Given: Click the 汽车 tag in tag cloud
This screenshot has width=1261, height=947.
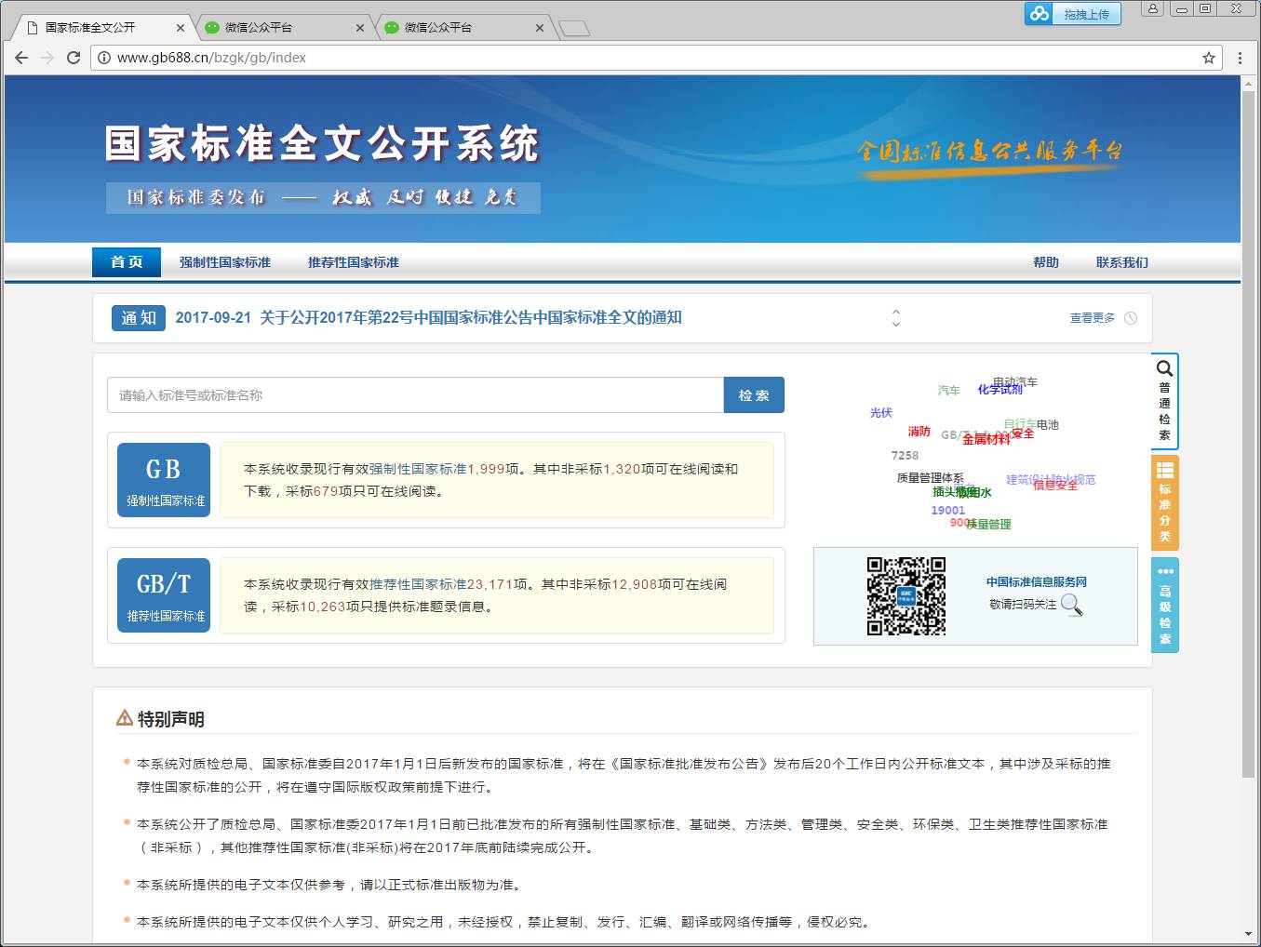Looking at the screenshot, I should (x=948, y=391).
